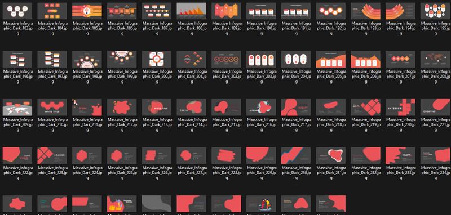The height and width of the screenshot is (215, 451).
Task: Select thumbnail Masssive_Infographic_Dark_190.jpg
Action: (x=261, y=11)
